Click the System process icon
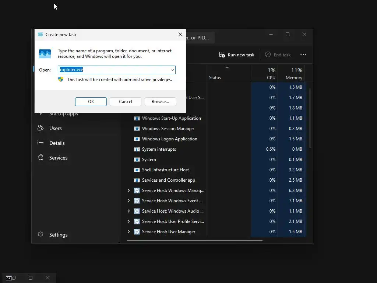 (x=137, y=160)
